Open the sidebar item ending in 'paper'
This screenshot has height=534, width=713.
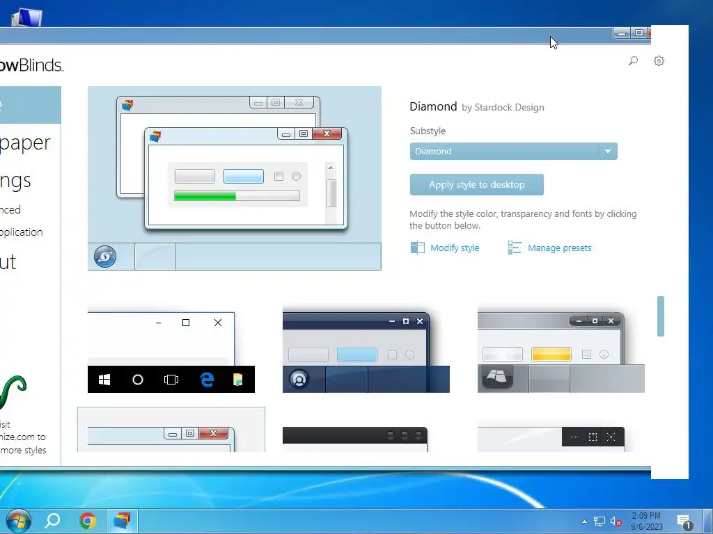[x=26, y=143]
